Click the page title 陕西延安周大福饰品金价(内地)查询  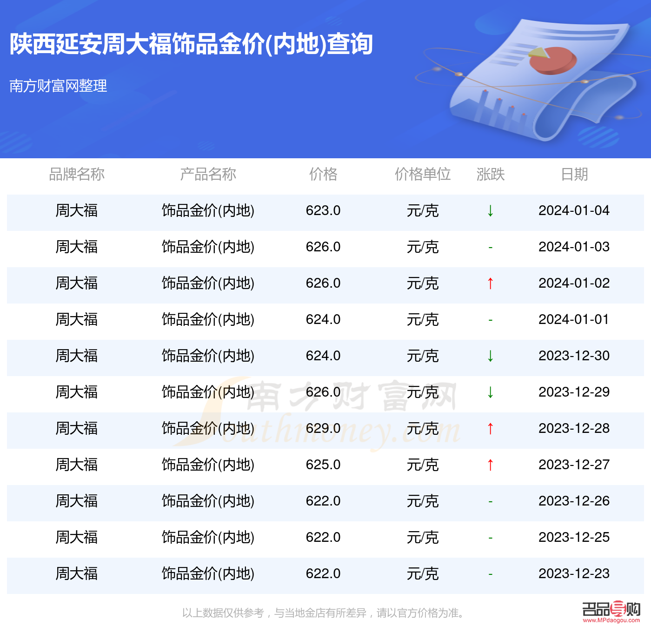[x=191, y=44]
